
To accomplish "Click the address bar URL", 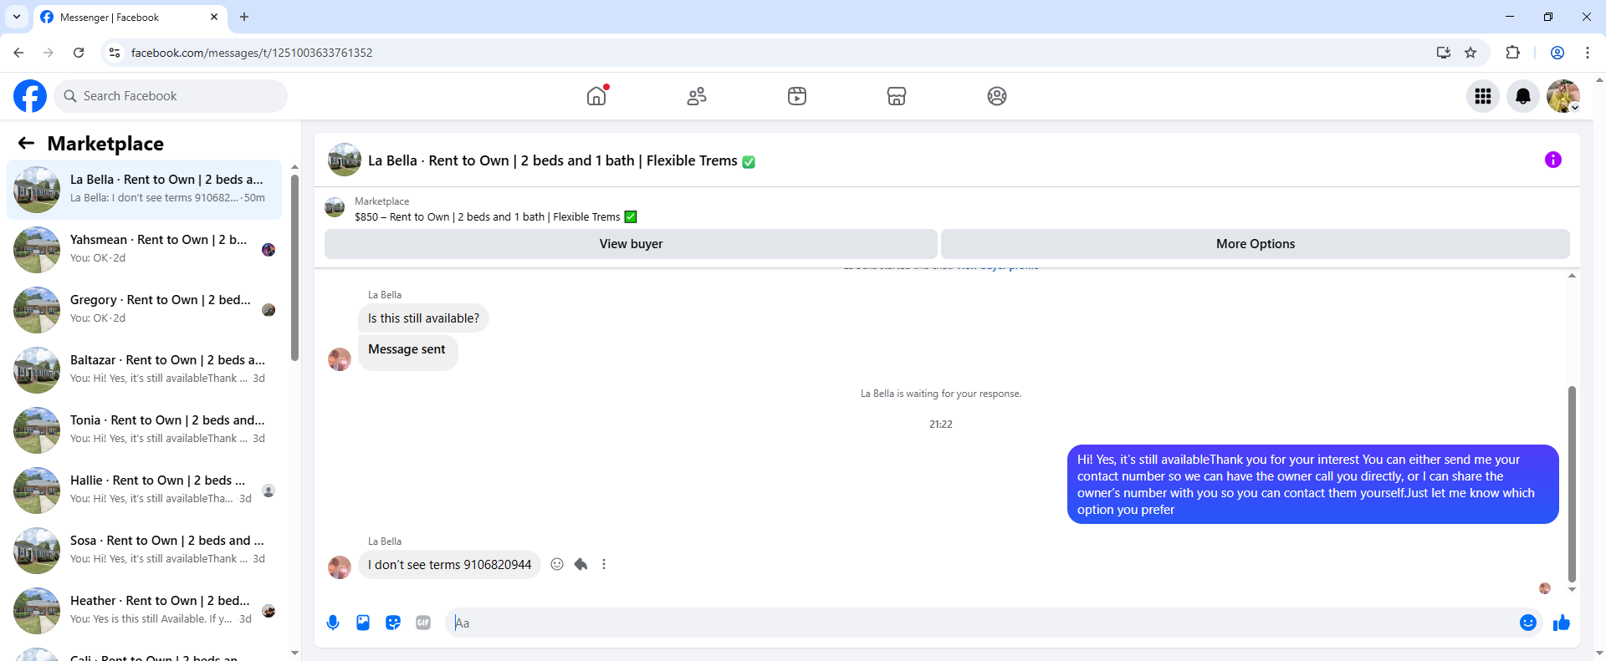I will click(252, 53).
